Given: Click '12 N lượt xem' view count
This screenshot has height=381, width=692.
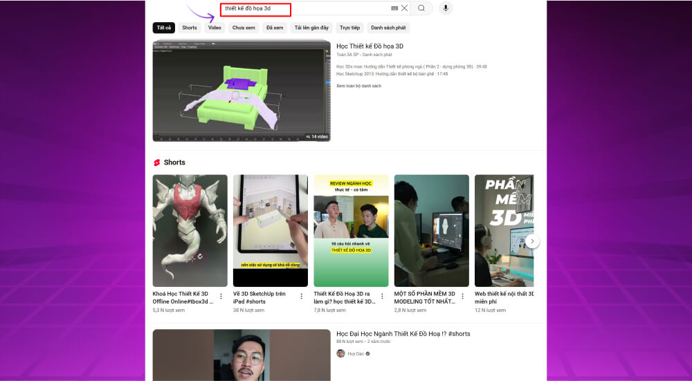Looking at the screenshot, I should (x=490, y=310).
